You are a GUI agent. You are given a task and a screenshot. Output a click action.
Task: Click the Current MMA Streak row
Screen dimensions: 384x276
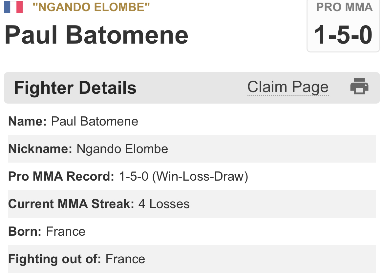coord(192,204)
